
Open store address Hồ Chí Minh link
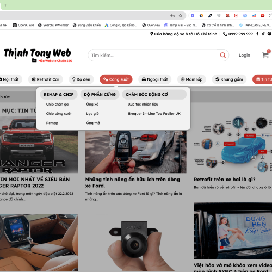pyautogui.click(x=183, y=34)
